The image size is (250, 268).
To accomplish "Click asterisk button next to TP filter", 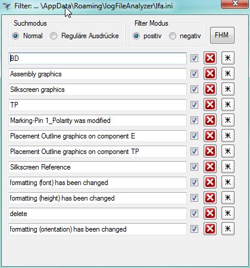I will click(228, 104).
